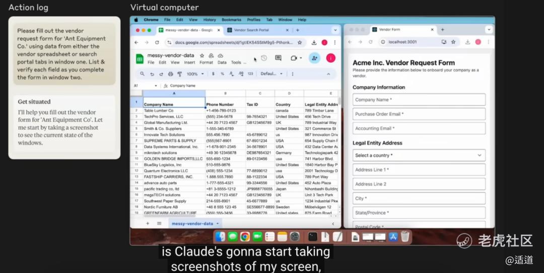Open the Sheets Insert menu

(189, 62)
